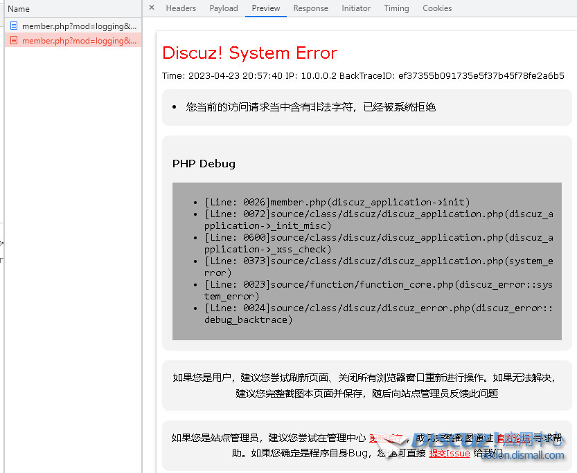Open the Cookies tab
Viewport: 577px width, 473px height.
(x=436, y=8)
